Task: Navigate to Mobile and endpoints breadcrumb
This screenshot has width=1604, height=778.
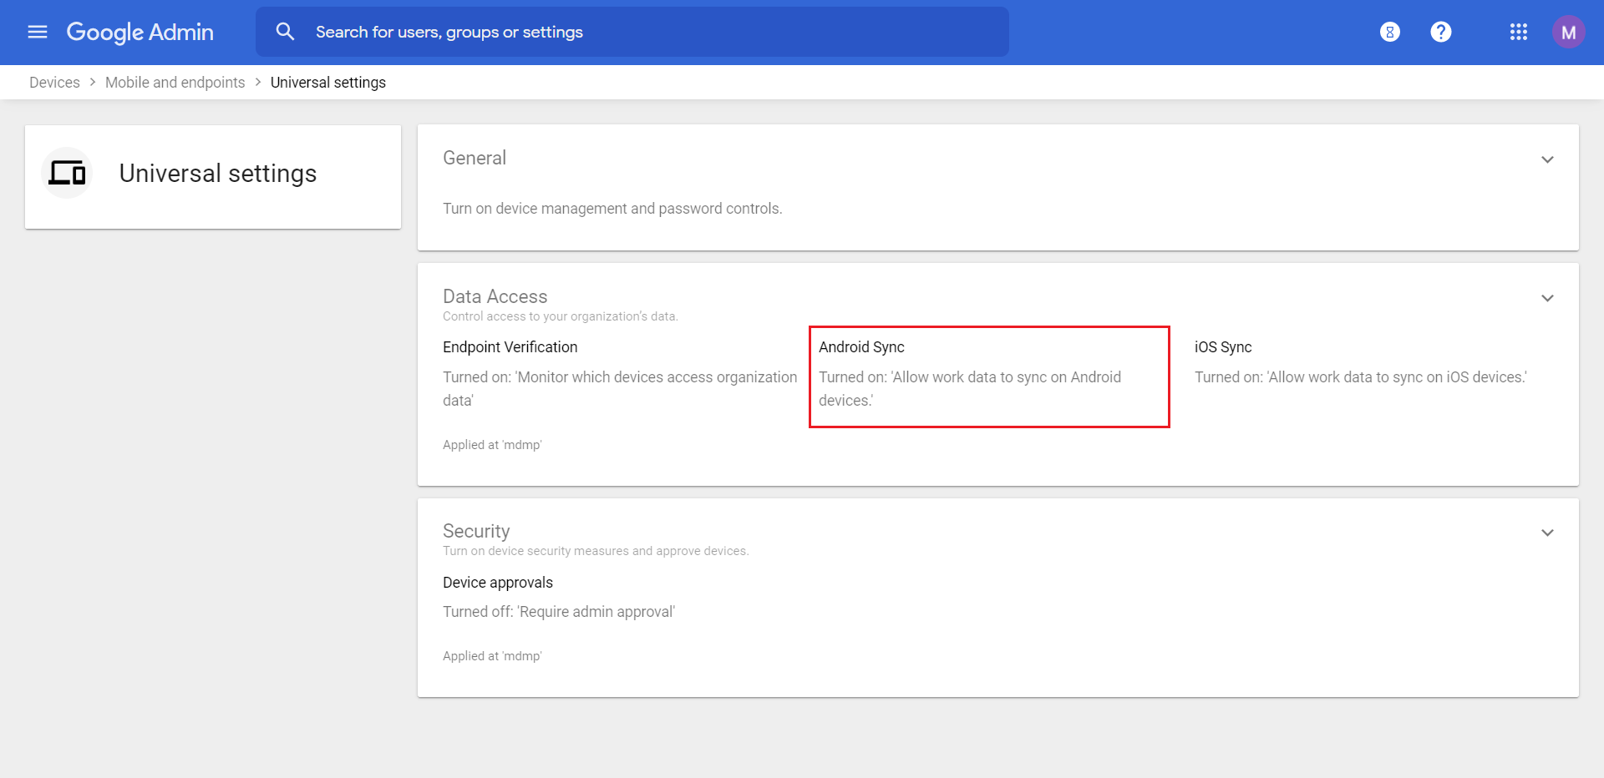Action: click(x=175, y=83)
